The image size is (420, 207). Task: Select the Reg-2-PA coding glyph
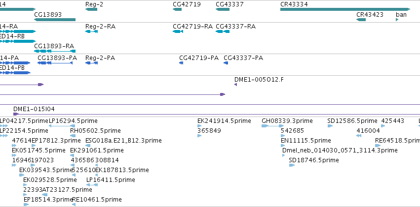91,62
